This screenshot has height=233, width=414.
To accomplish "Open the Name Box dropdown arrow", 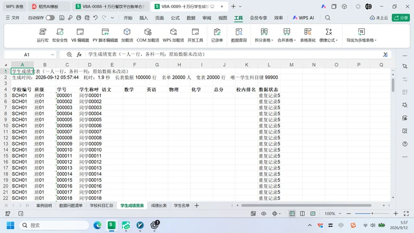I will click(53, 55).
